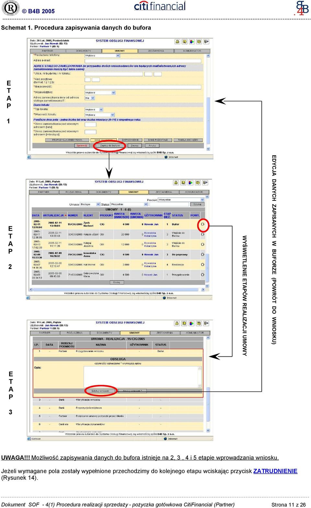Click the logout door icon in Etap 3 screenshot
This screenshot has height=508, width=311.
(x=206, y=323)
